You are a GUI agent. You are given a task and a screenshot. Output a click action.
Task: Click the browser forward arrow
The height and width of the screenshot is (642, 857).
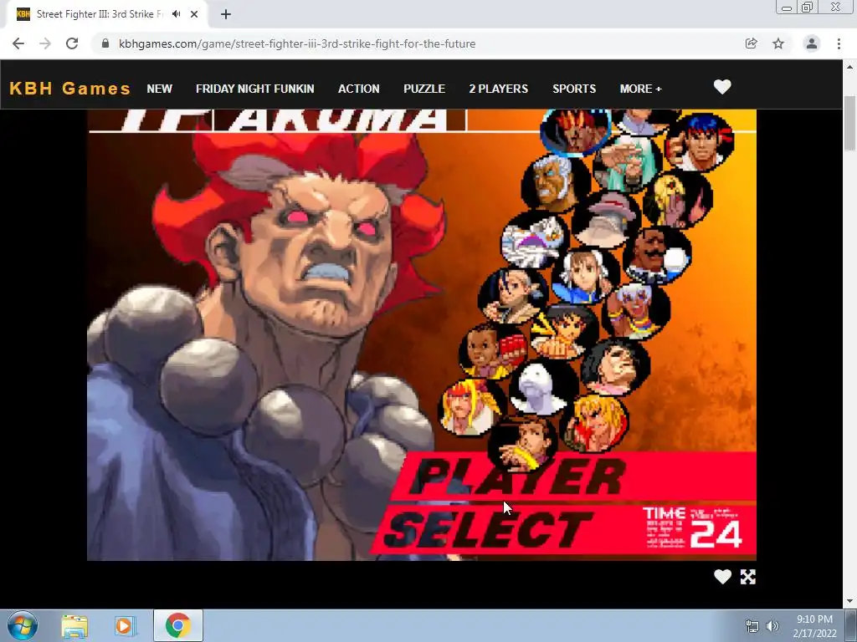tap(45, 43)
